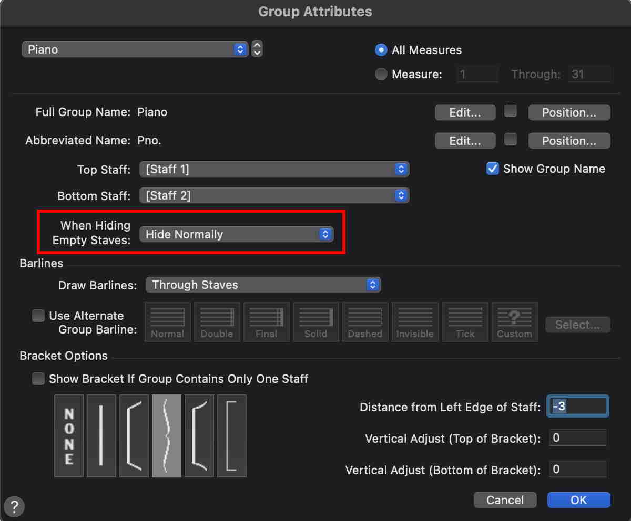Enable Use Alternate Group Barline

coord(38,316)
